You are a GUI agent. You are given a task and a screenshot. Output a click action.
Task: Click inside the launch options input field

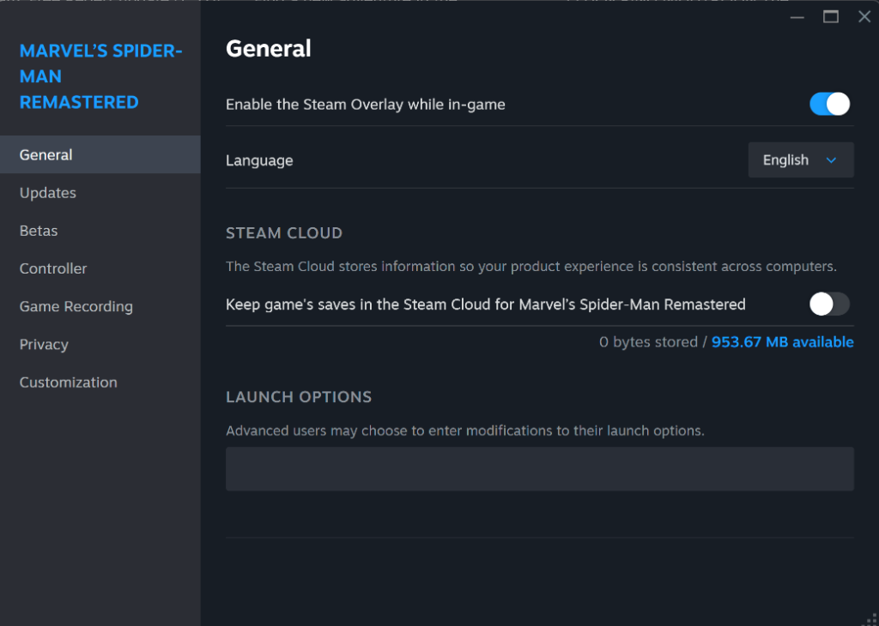click(x=539, y=468)
